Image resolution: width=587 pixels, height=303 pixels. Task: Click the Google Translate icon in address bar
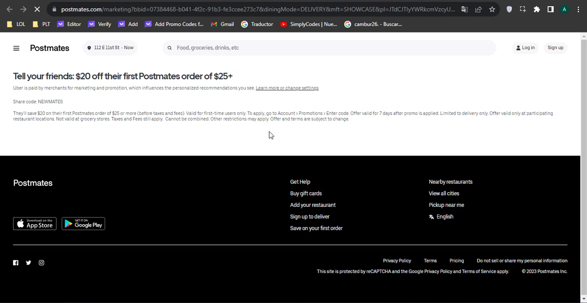[465, 9]
